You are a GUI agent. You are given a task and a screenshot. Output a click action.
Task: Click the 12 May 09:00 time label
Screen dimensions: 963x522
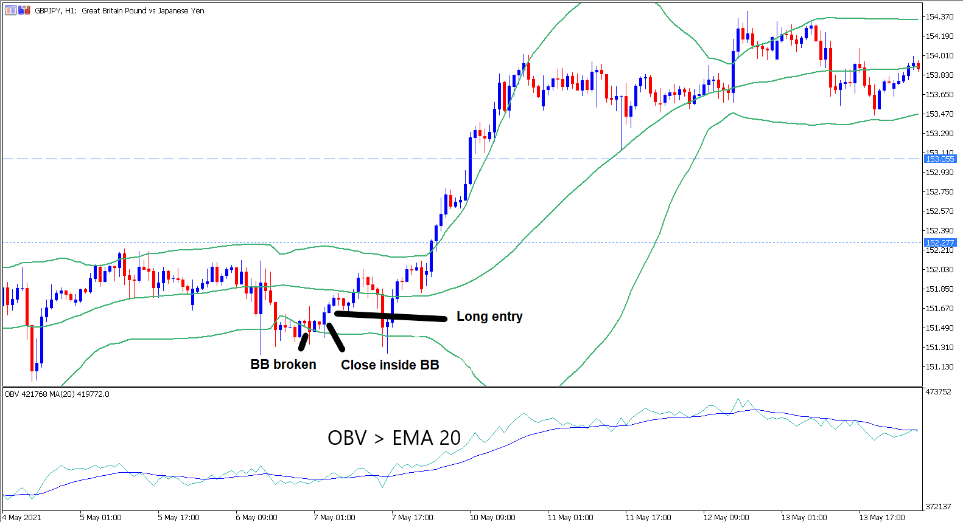coord(726,517)
